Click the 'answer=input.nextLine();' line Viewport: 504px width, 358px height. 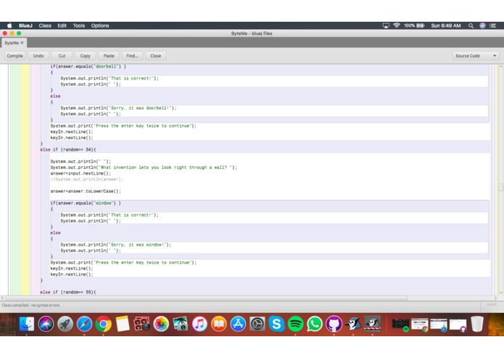(80, 173)
